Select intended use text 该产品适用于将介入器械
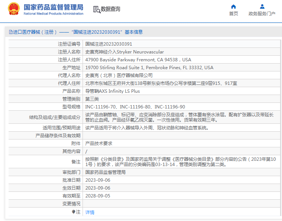This screenshot has width=282, height=221. tap(147, 128)
